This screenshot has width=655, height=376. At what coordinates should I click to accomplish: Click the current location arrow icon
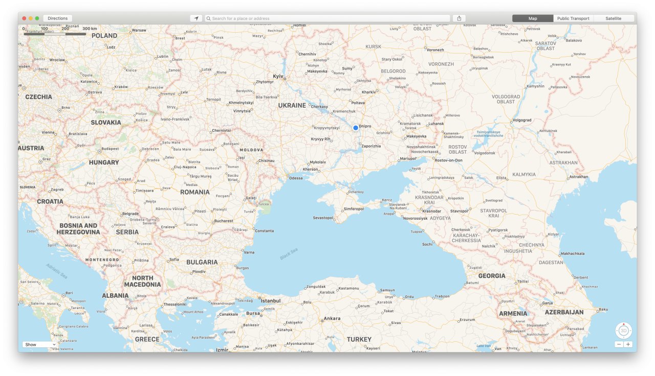pyautogui.click(x=196, y=18)
